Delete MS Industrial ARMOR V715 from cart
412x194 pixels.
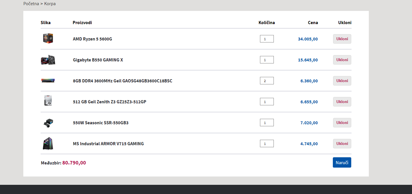pyautogui.click(x=342, y=144)
